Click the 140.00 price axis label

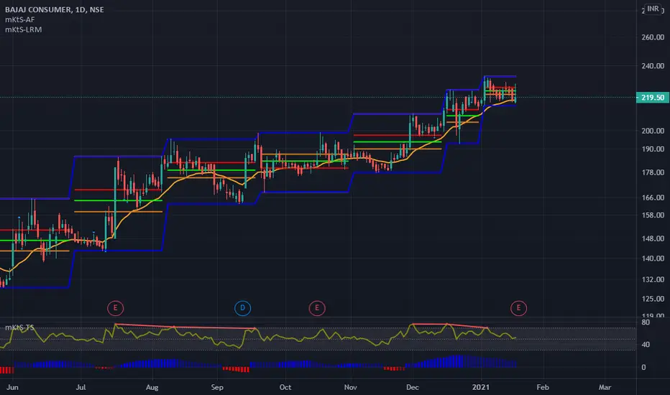pyautogui.click(x=653, y=259)
